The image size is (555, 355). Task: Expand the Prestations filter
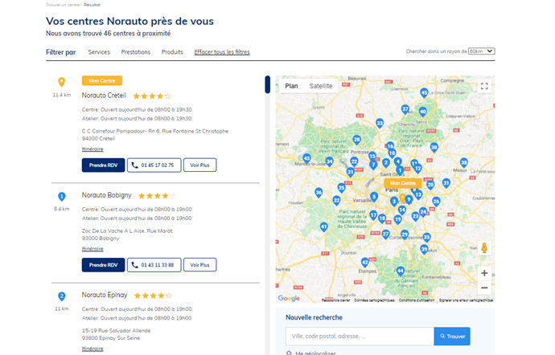coord(136,52)
